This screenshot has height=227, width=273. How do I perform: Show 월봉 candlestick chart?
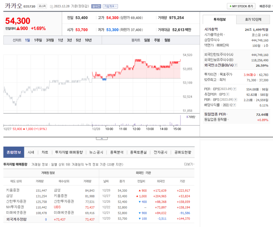pyautogui.click(x=167, y=40)
